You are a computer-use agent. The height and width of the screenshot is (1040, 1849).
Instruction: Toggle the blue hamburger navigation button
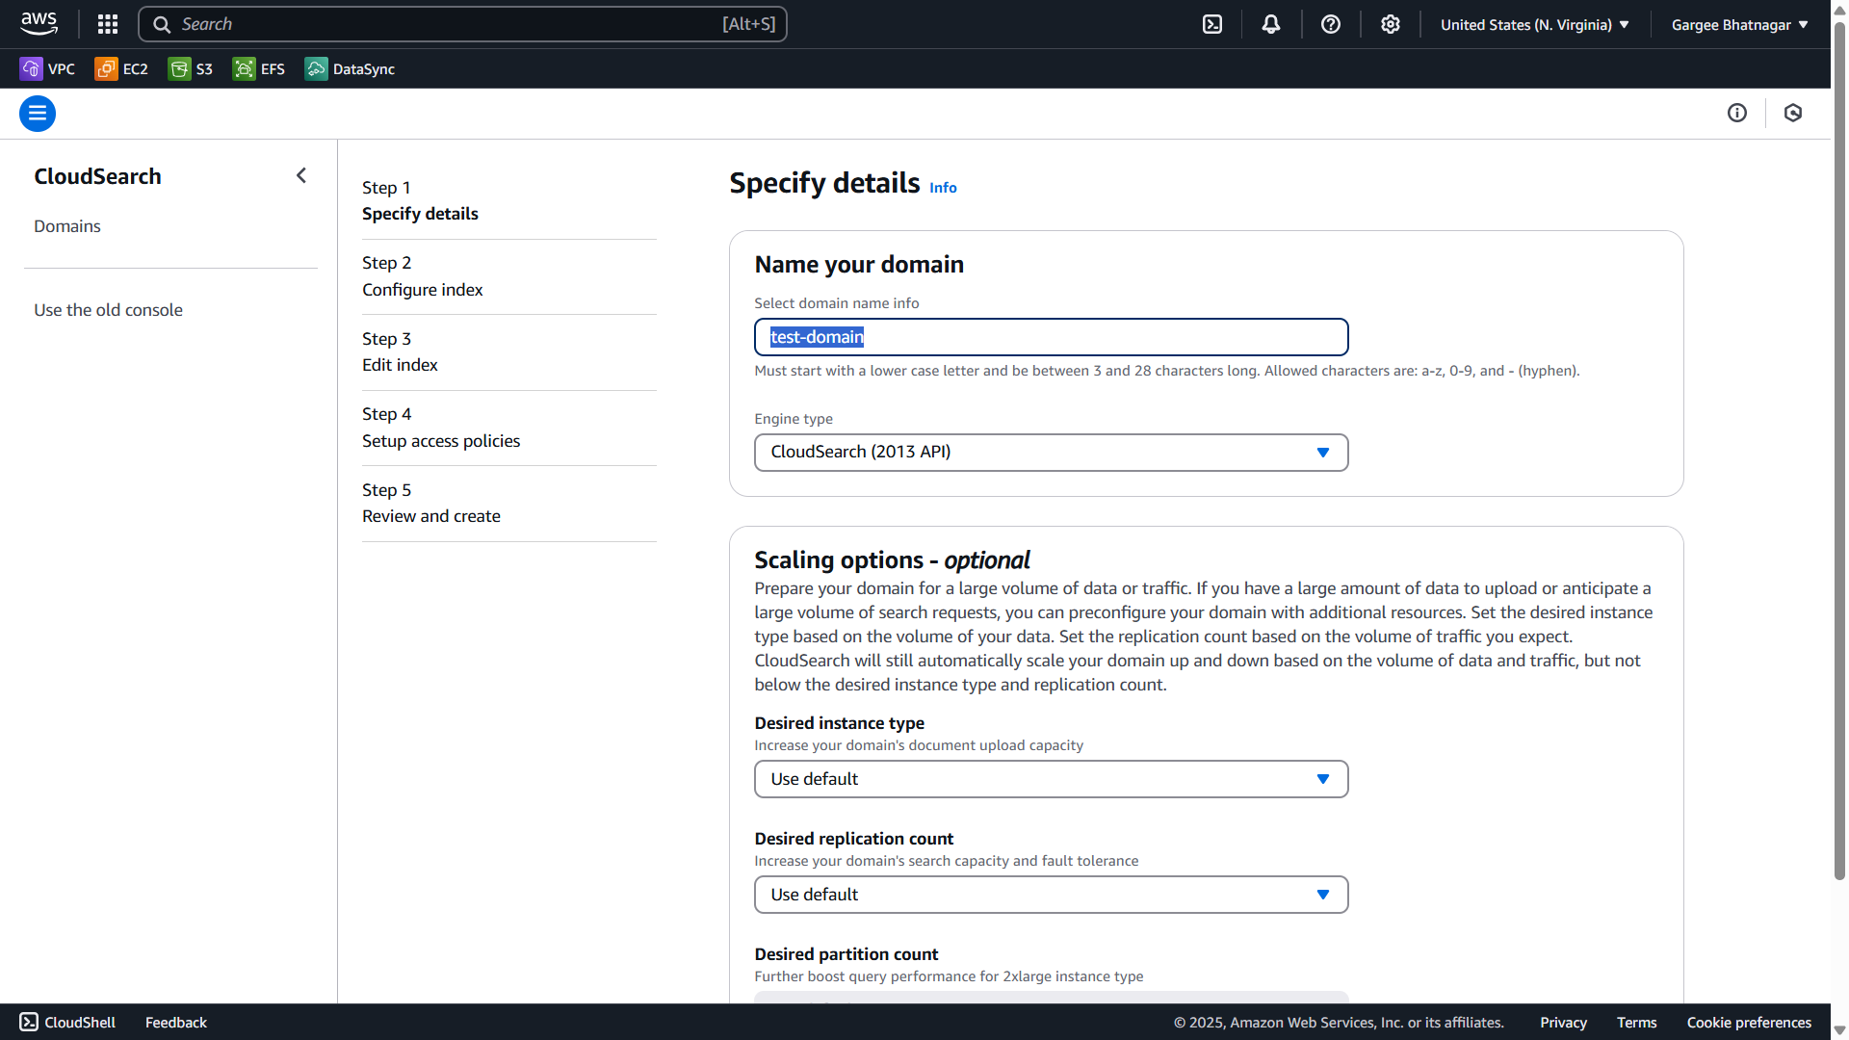38,114
